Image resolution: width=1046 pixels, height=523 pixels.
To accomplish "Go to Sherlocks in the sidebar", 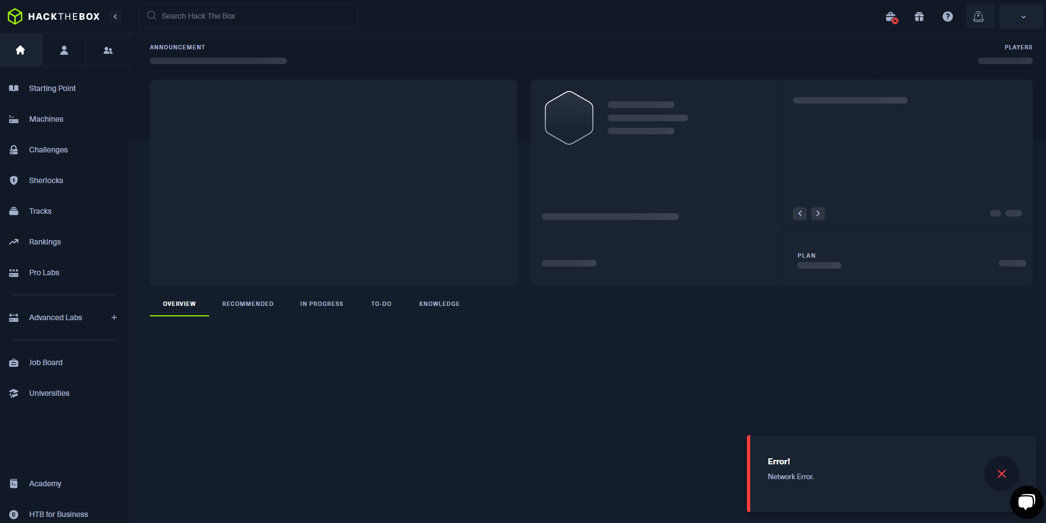I will click(x=46, y=180).
